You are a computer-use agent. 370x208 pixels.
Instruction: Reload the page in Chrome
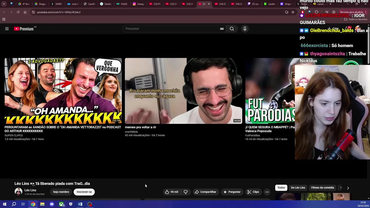point(18,12)
